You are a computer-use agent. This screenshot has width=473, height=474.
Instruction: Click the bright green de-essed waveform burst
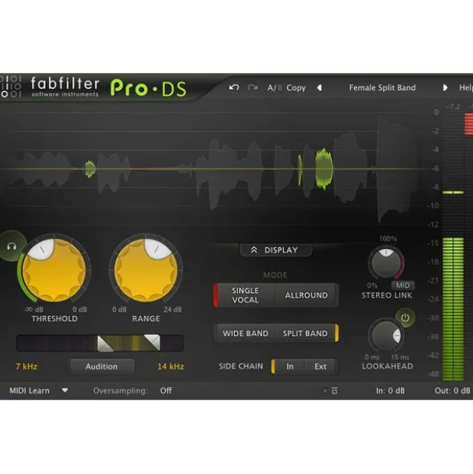(324, 168)
